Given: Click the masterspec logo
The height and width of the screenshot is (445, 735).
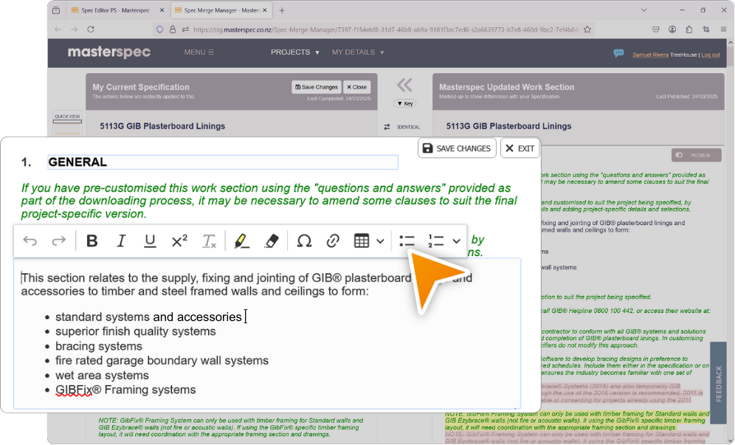Looking at the screenshot, I should [x=109, y=52].
